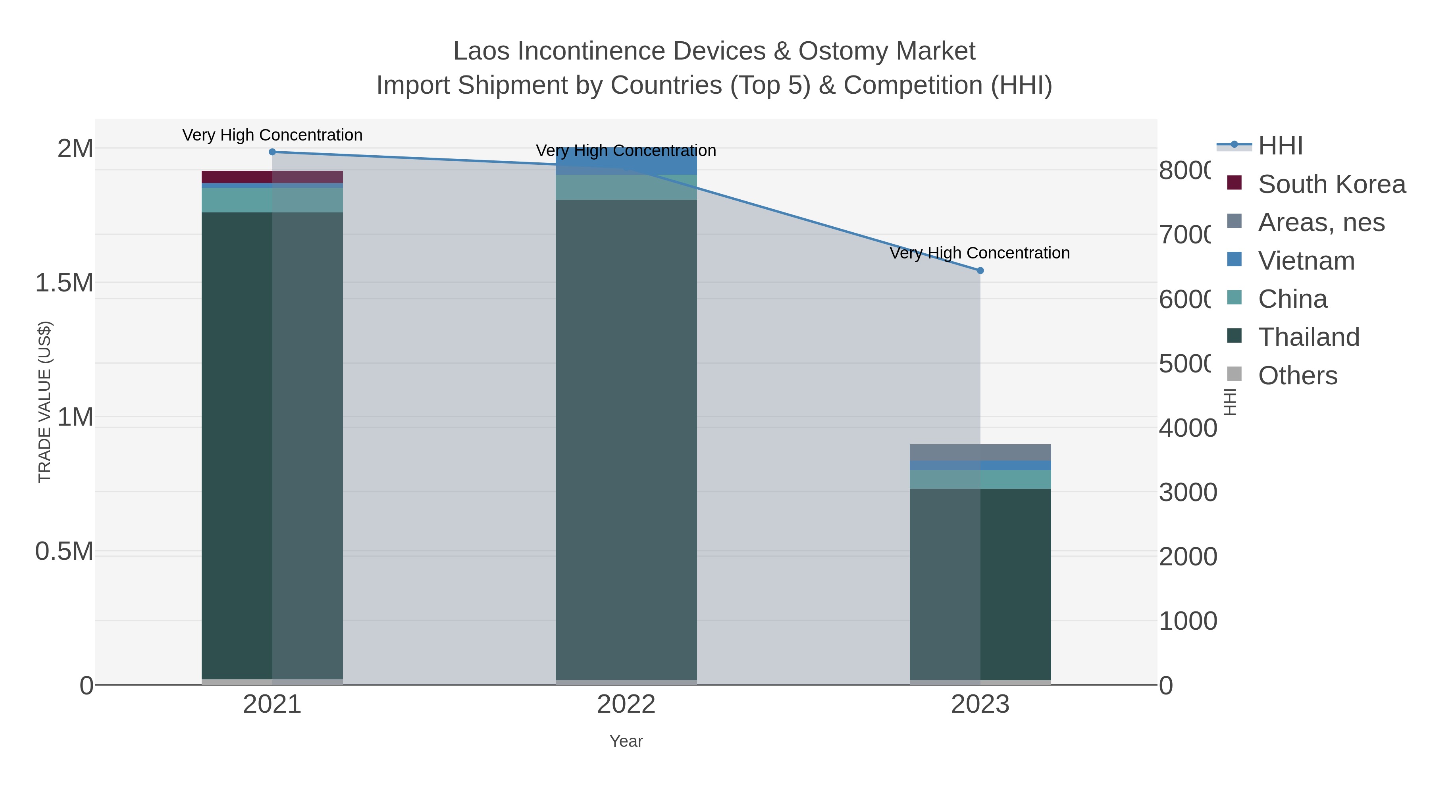Click the 1000 tick on HHI axis
The image size is (1429, 804).
pos(1188,621)
